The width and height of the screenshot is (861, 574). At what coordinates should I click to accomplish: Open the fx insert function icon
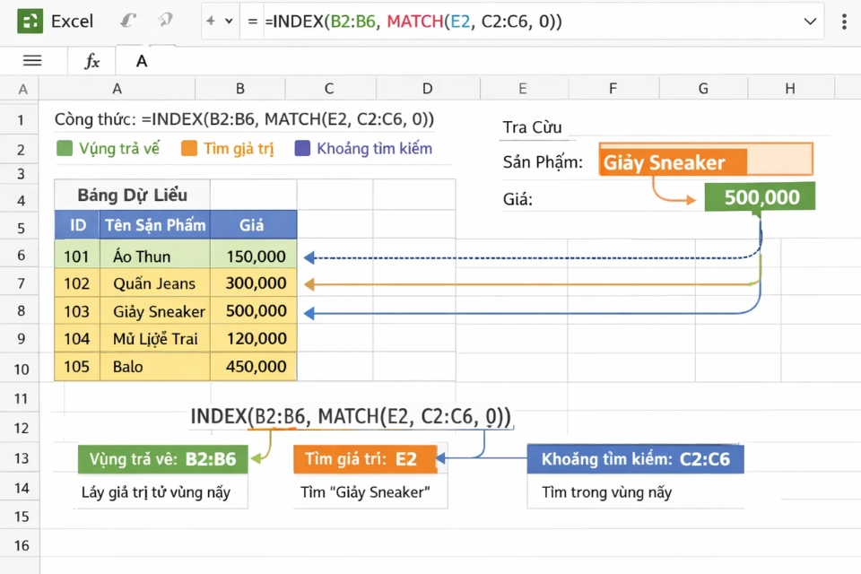pos(91,61)
